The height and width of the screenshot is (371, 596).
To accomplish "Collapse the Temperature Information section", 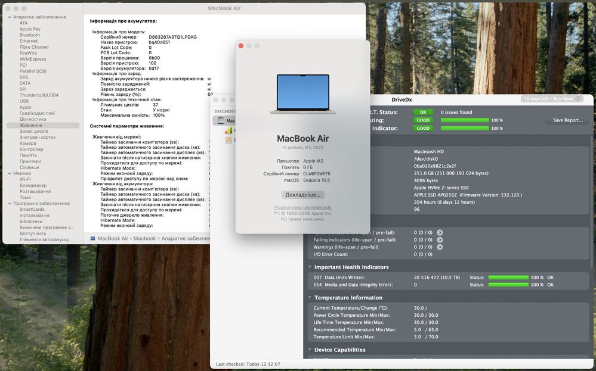I will (x=310, y=297).
